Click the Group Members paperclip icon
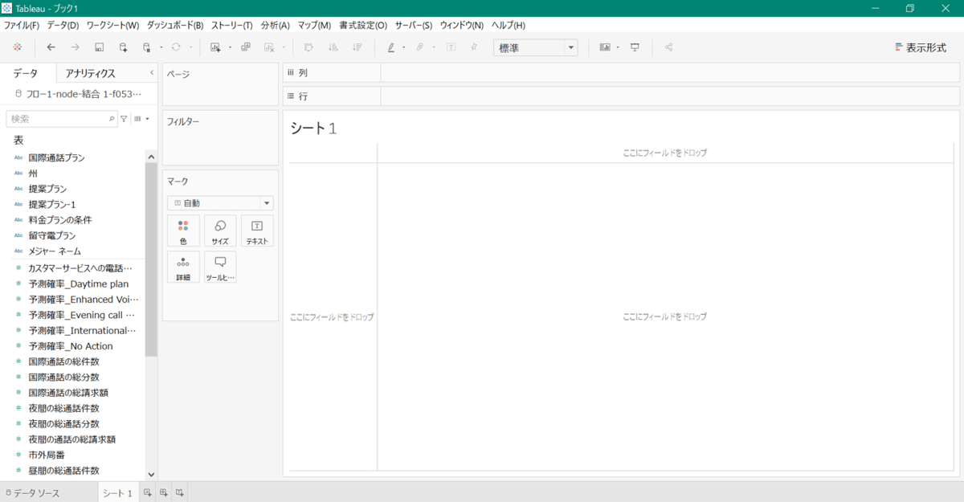Viewport: 964px width, 502px height. 419,47
